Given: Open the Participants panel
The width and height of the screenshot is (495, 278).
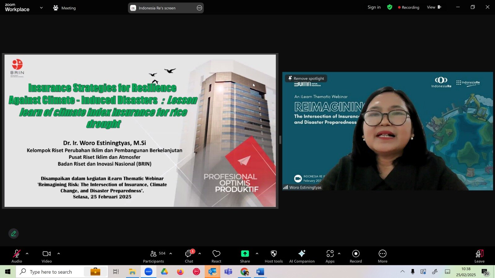Looking at the screenshot, I should click(154, 256).
